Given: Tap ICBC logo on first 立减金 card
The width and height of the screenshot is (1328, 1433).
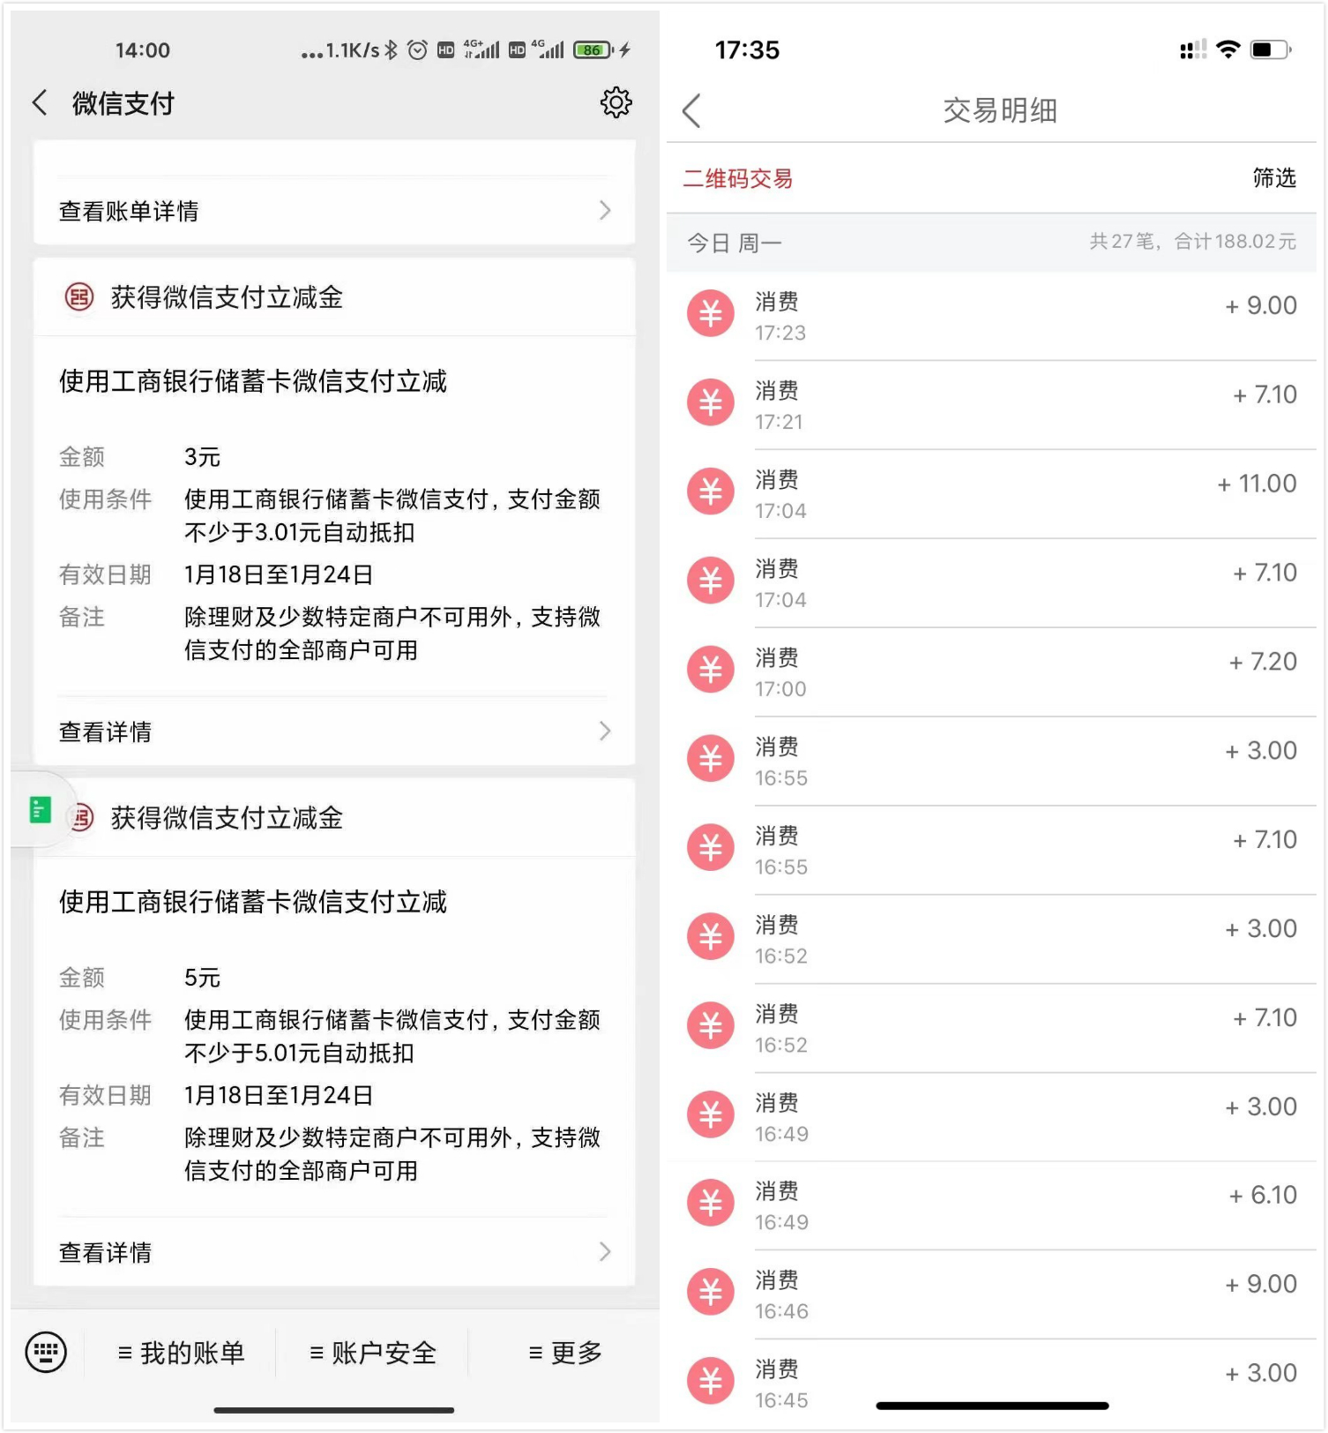Looking at the screenshot, I should 79,297.
